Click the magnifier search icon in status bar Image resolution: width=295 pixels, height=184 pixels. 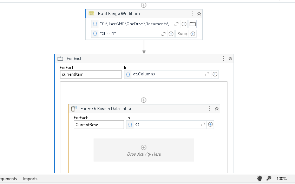269,178
